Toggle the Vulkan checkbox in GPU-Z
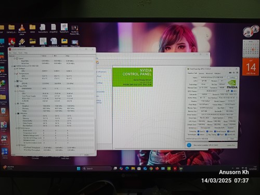This screenshot has height=195, width=260. [x=199, y=135]
